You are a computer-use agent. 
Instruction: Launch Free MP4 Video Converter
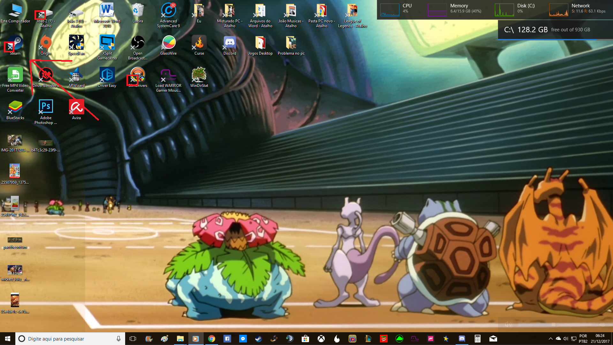coord(15,80)
